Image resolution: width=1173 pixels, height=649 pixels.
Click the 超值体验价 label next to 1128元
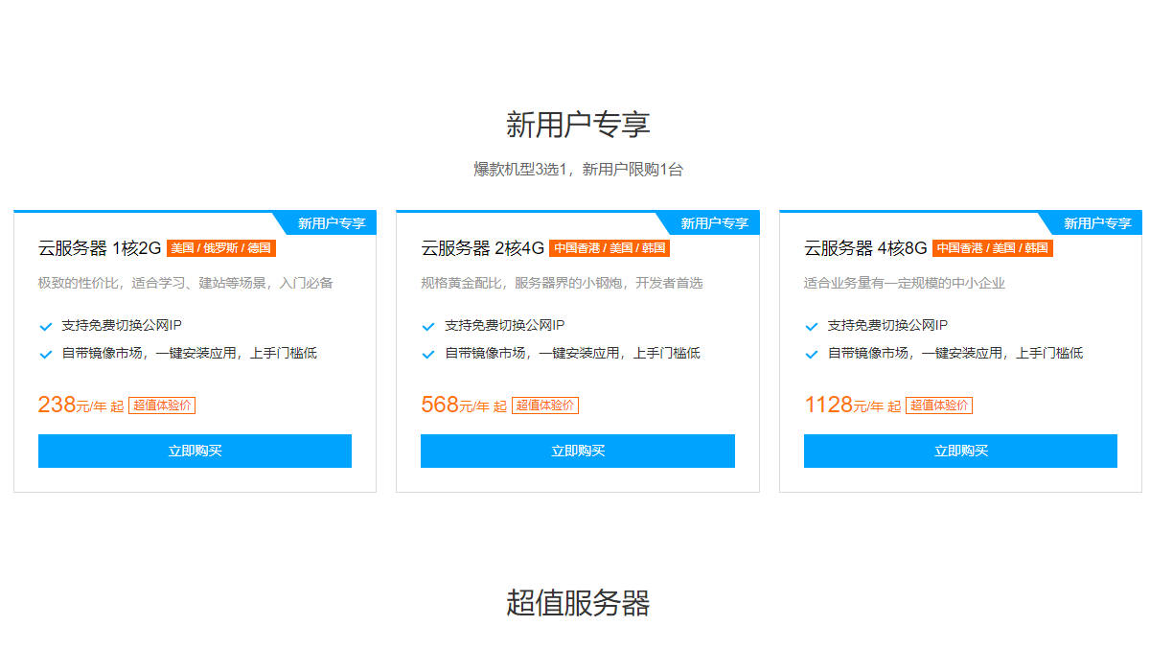click(x=939, y=406)
